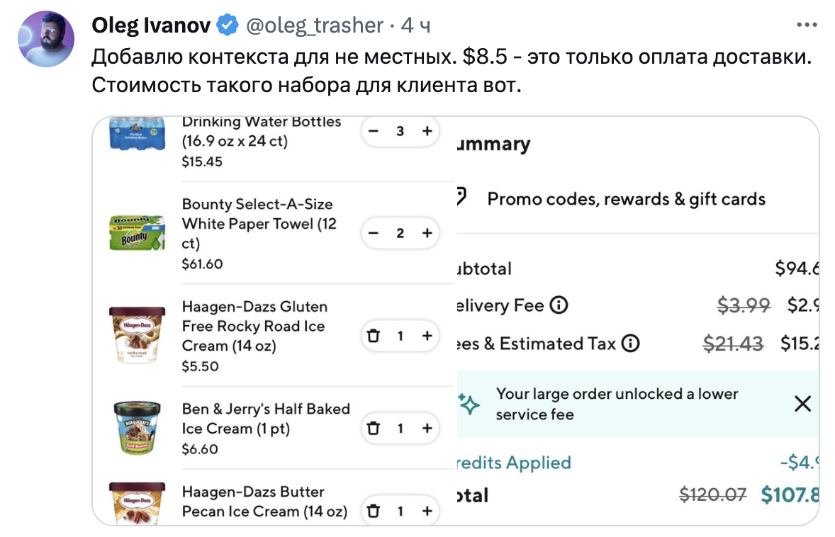835x537 pixels.
Task: Remove Haagen-Dazs Rocky Road with trash icon
Action: click(374, 336)
